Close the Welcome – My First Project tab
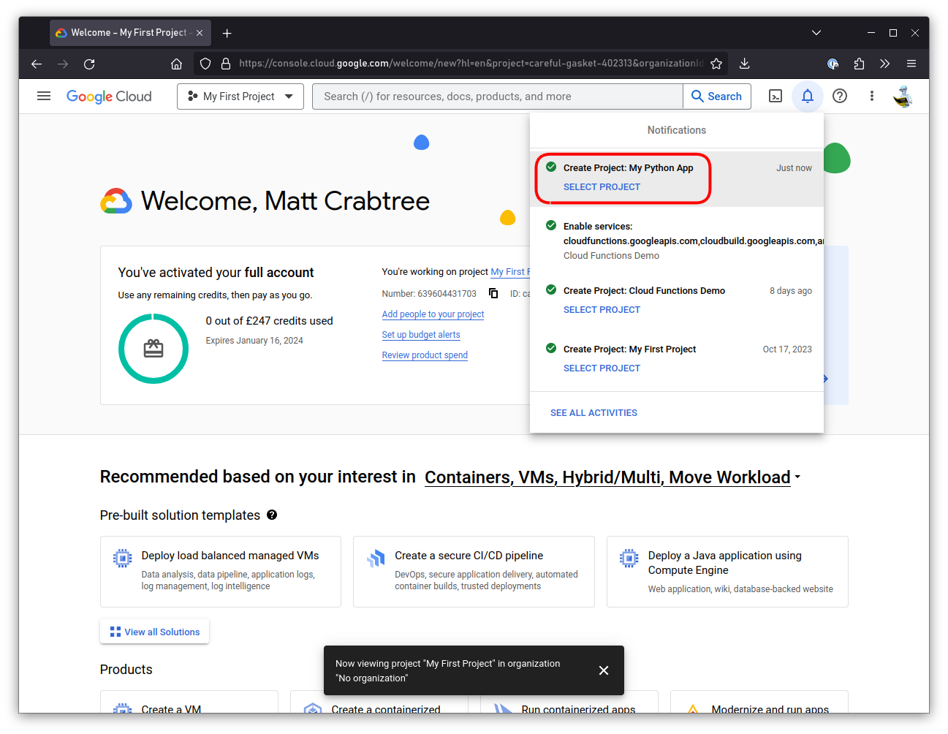This screenshot has width=948, height=734. [x=200, y=33]
